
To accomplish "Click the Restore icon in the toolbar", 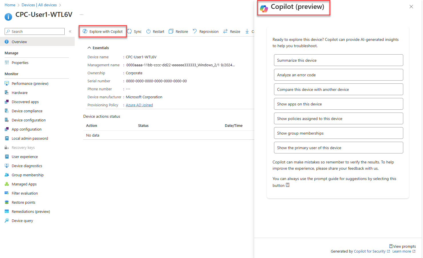I will [171, 31].
